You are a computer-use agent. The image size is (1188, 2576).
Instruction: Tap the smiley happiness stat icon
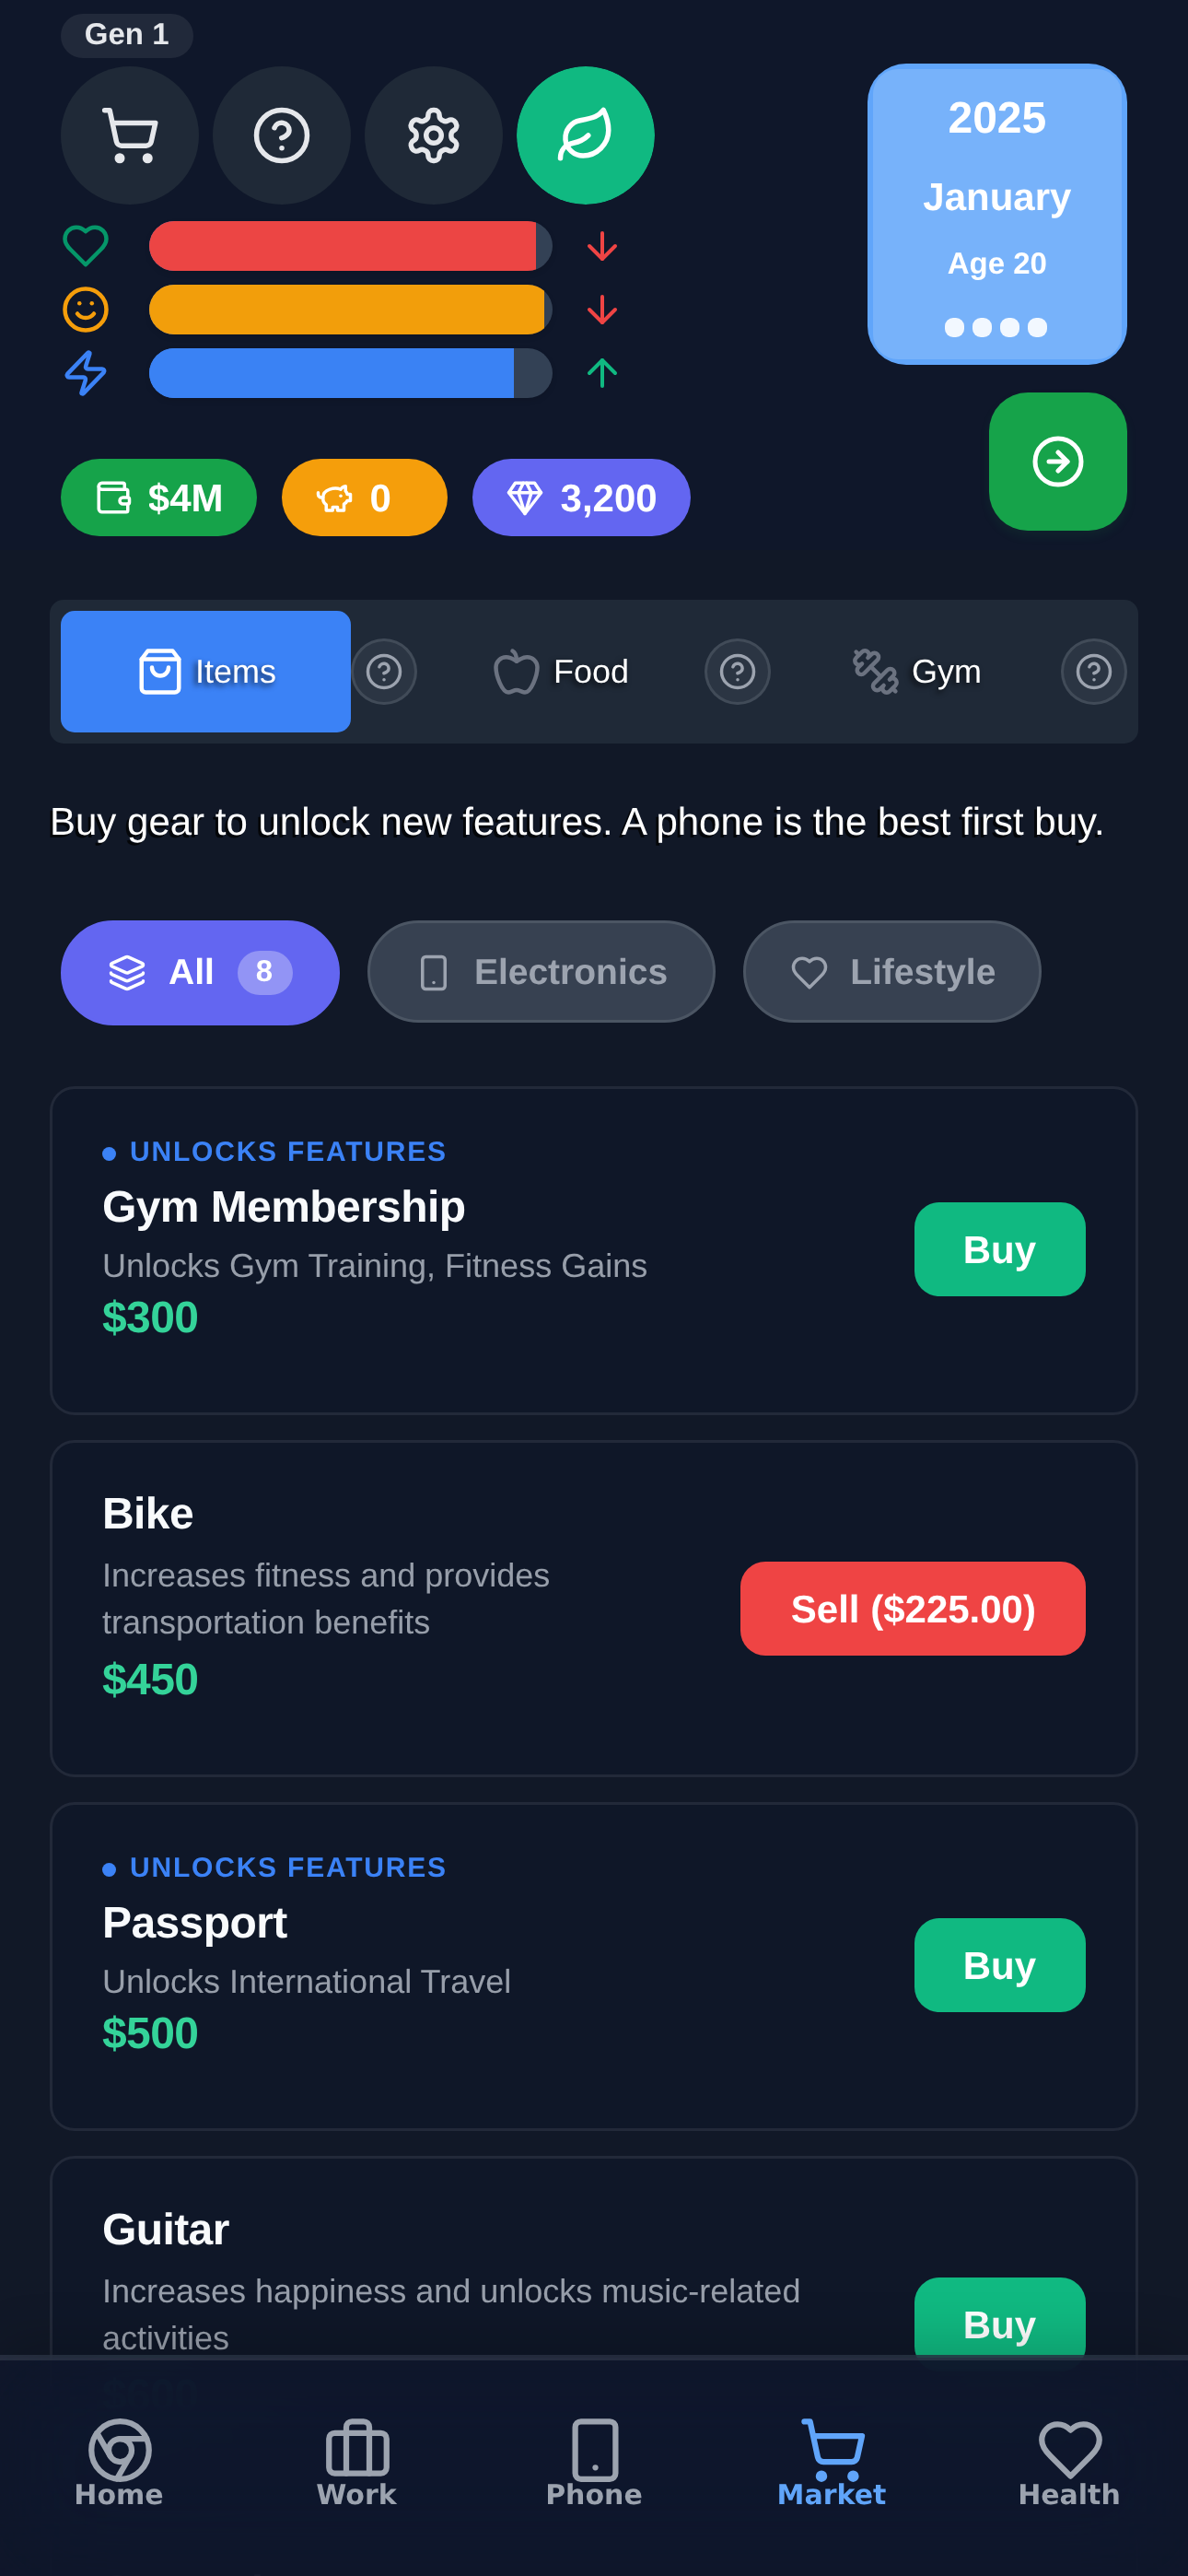coord(86,309)
